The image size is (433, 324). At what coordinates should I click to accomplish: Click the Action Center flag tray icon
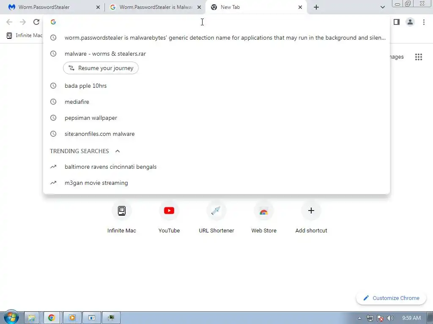pos(380,318)
